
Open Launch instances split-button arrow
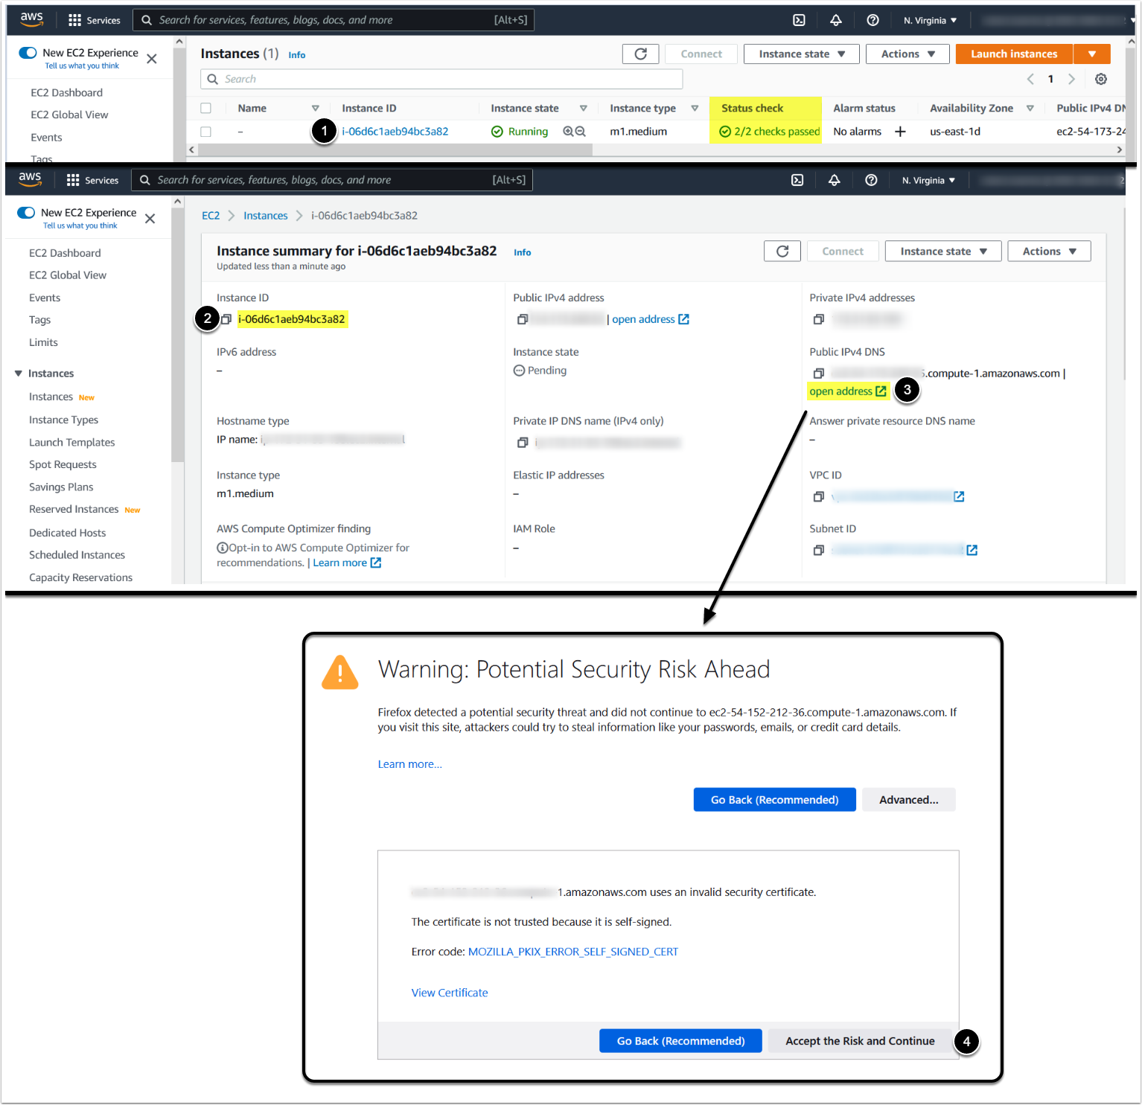[1092, 54]
